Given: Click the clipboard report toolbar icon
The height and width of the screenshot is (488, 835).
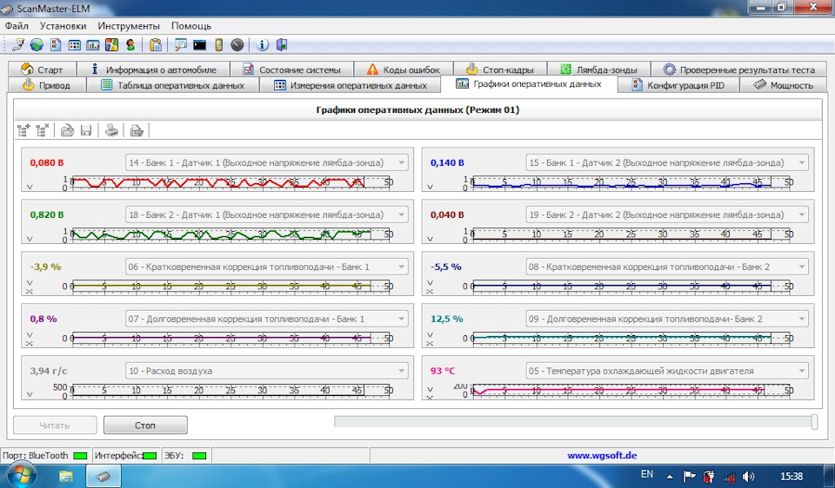Looking at the screenshot, I should click(x=156, y=45).
